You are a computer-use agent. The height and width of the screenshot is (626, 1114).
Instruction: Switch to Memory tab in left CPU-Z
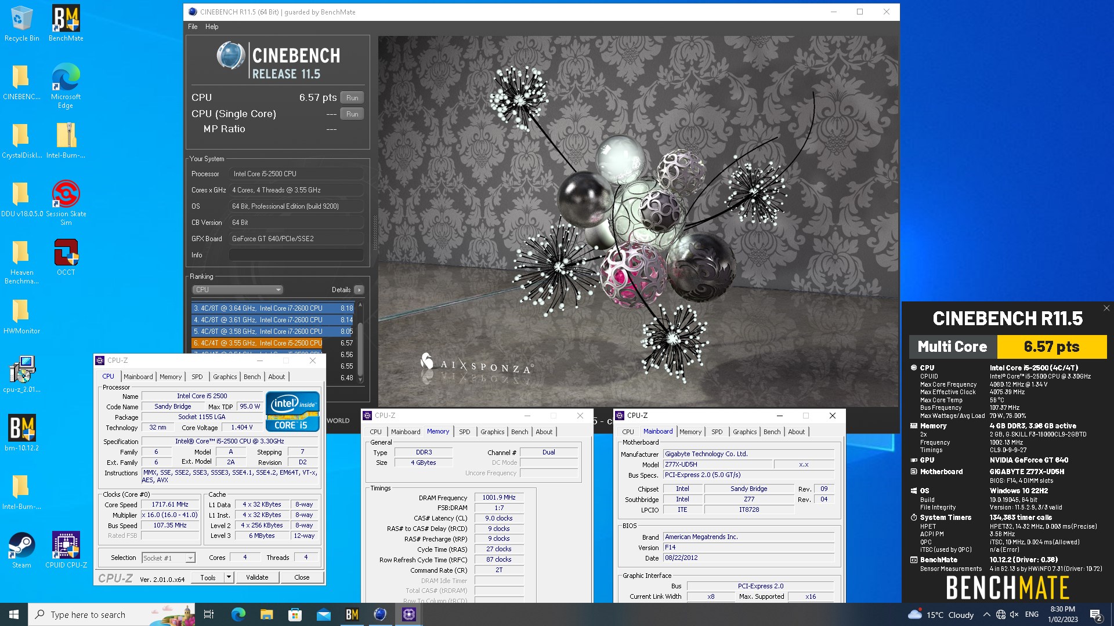171,377
